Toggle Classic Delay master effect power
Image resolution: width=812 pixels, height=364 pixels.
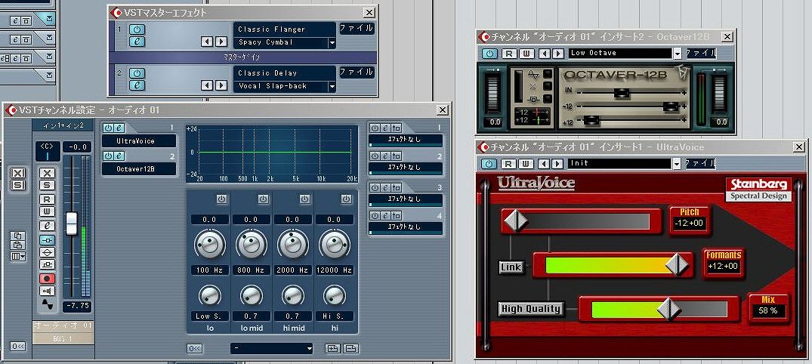pos(137,73)
